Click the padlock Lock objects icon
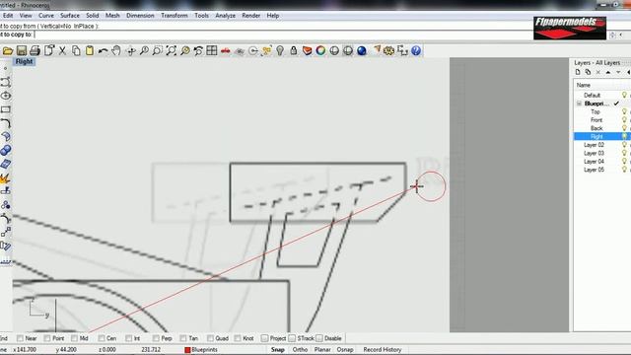 click(x=294, y=50)
